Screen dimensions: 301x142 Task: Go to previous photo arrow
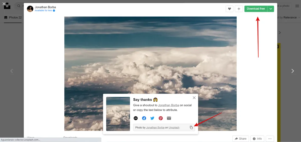[x=11, y=71]
